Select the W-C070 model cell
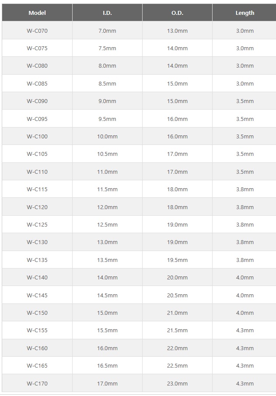This screenshot has width=276, height=396. 37,31
